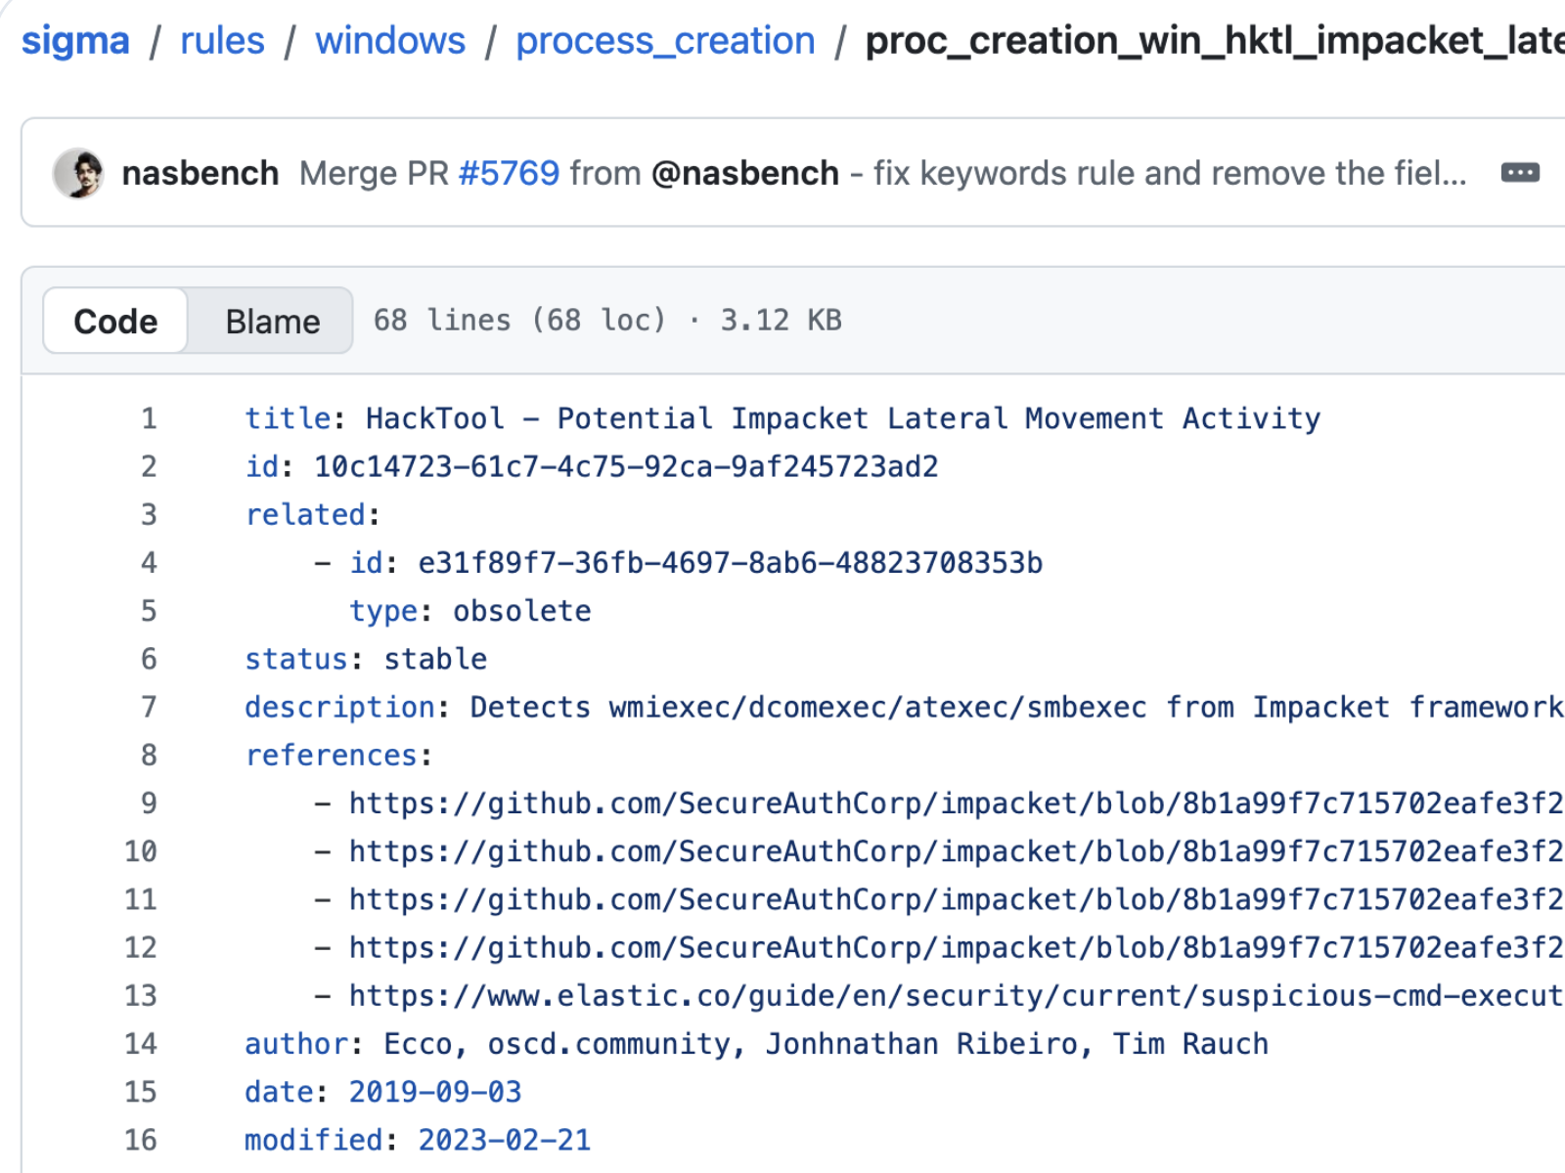The image size is (1565, 1173).
Task: Click the impacket GitHub reference URL on line 12
Action: (956, 947)
